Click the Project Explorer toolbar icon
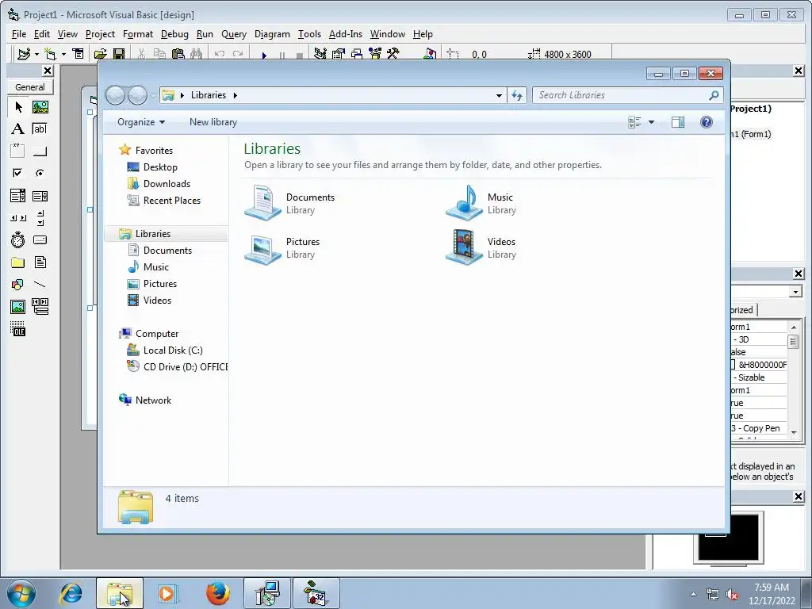This screenshot has height=609, width=812. pyautogui.click(x=320, y=54)
